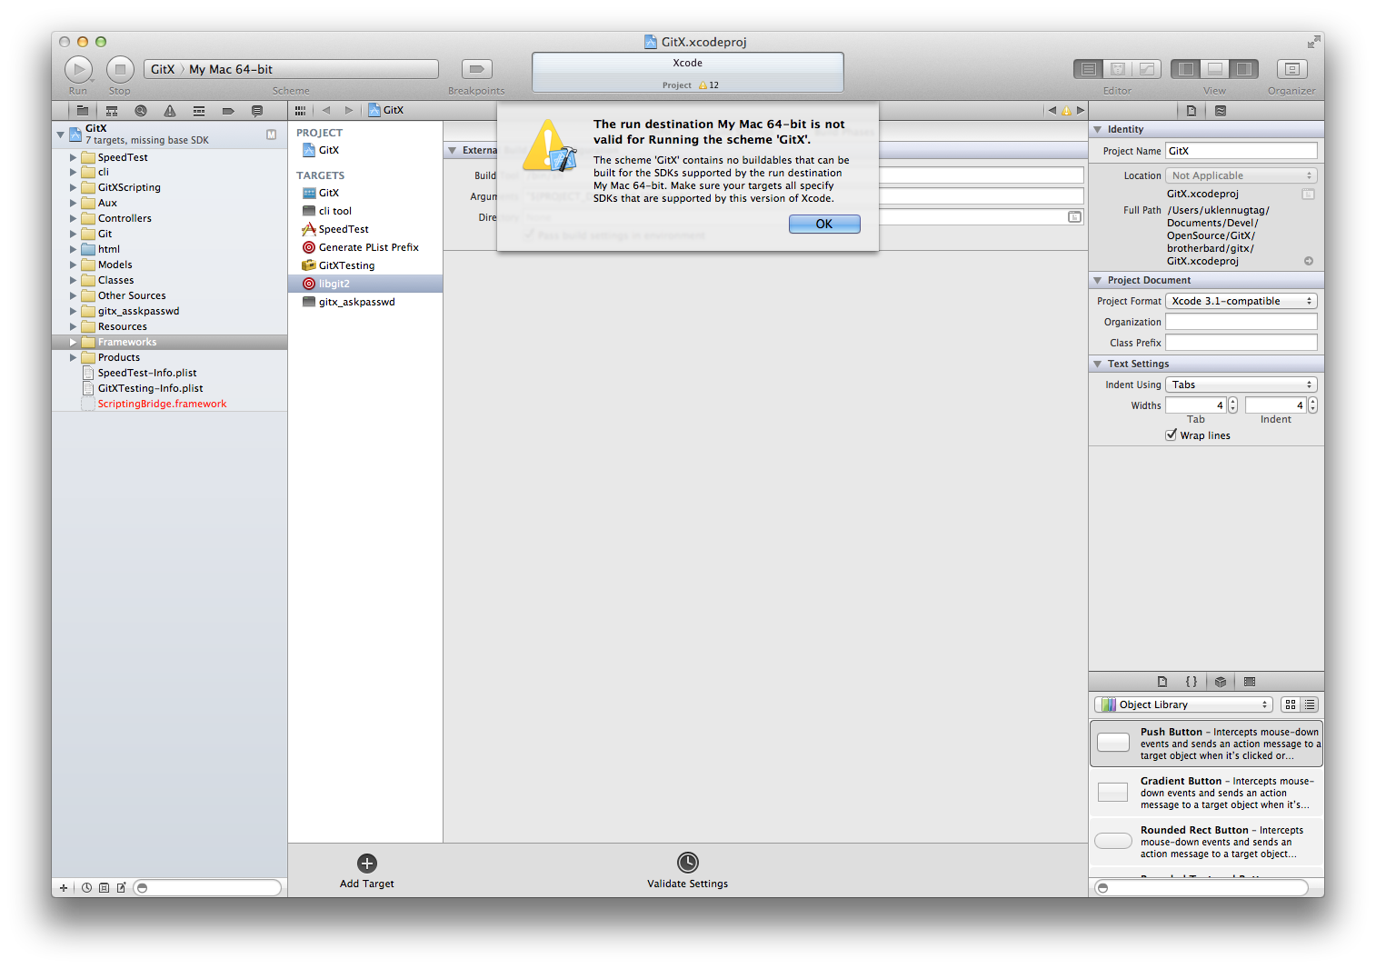The width and height of the screenshot is (1376, 969).
Task: Expand the Products folder
Action: (x=74, y=358)
